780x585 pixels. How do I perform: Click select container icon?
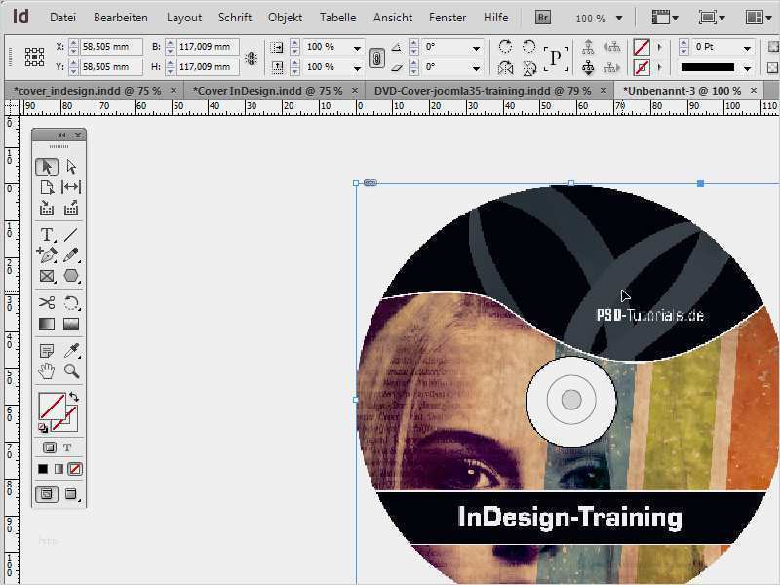coord(589,47)
